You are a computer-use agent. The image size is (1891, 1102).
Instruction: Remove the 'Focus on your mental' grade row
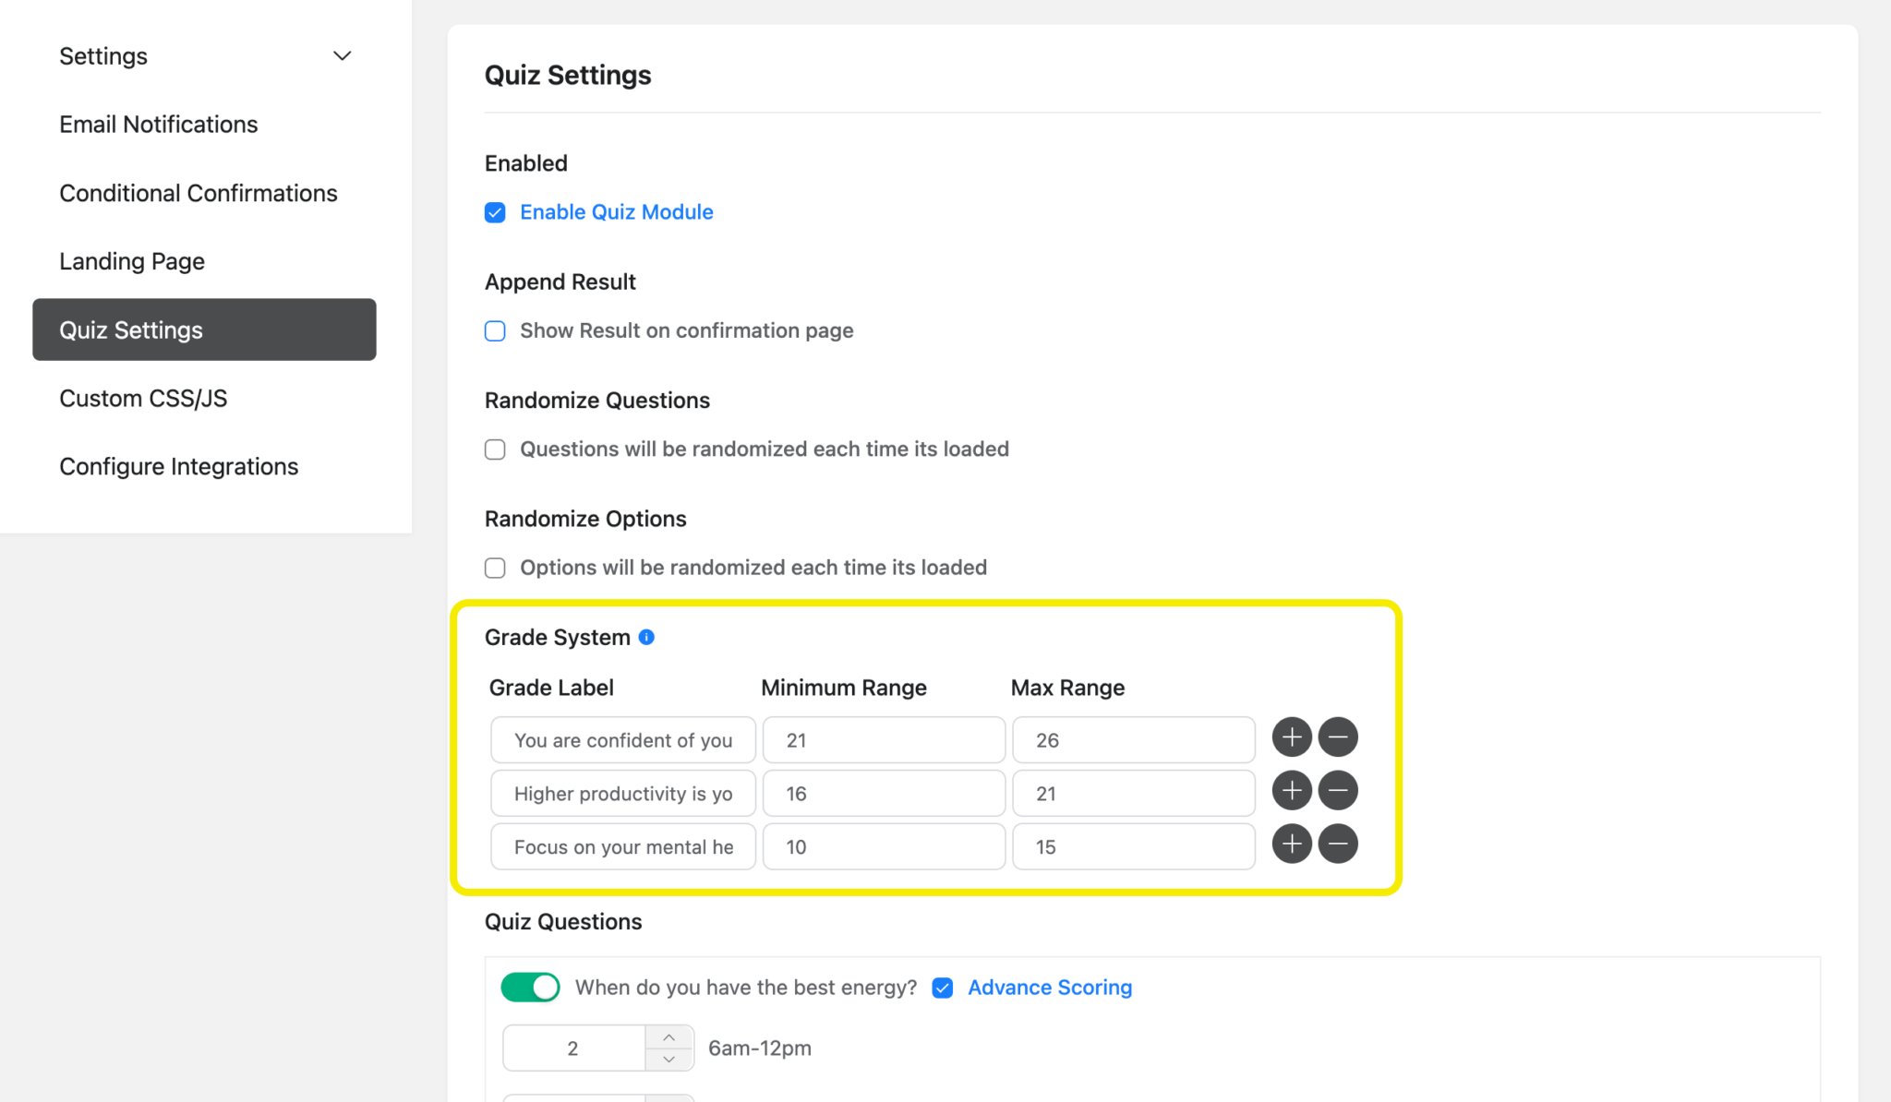point(1338,844)
